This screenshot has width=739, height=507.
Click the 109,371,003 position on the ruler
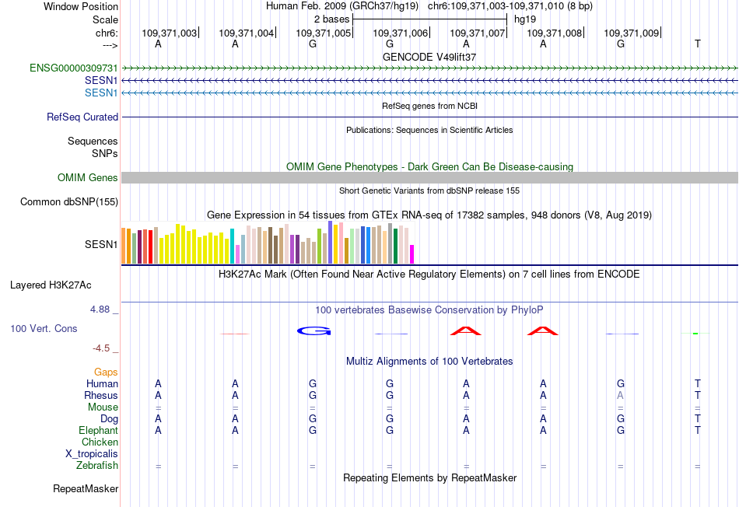[x=170, y=33]
